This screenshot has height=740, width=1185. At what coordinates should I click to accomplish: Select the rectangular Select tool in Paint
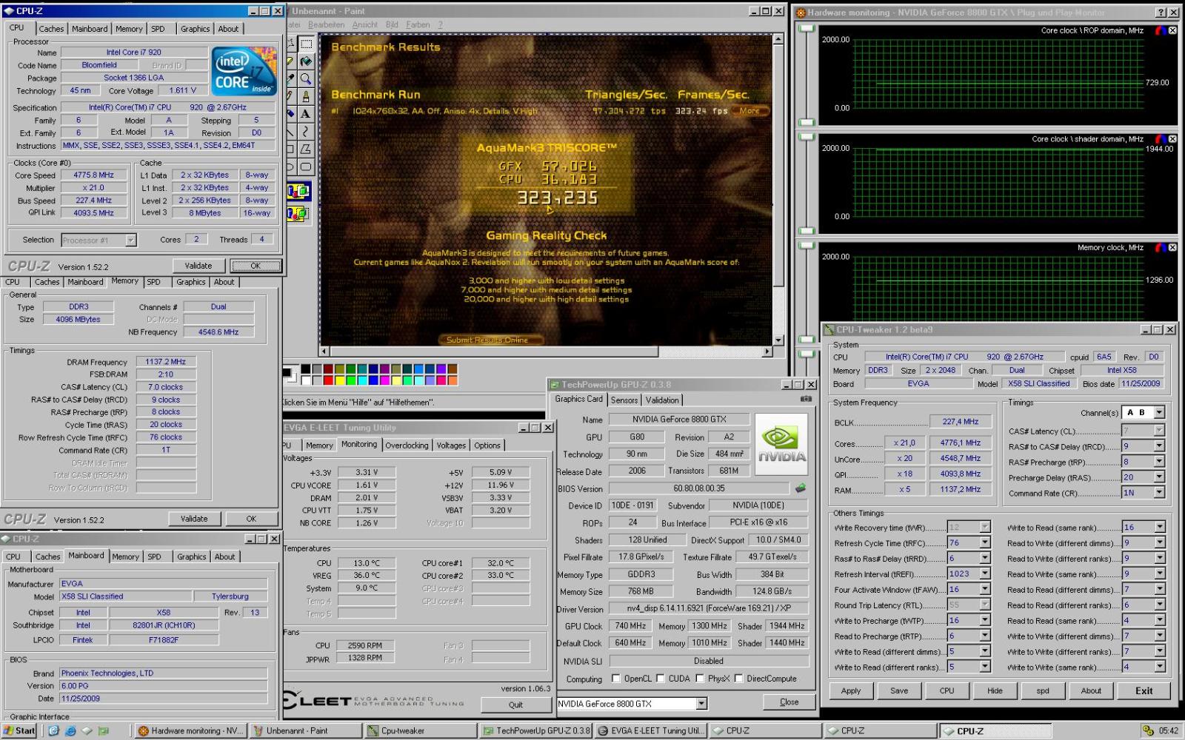pos(306,44)
